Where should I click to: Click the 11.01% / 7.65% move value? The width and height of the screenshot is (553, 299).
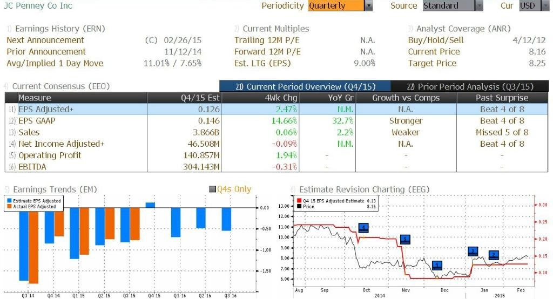coord(172,63)
